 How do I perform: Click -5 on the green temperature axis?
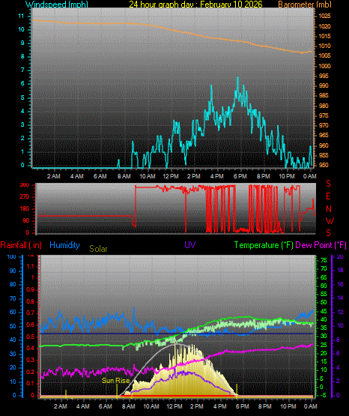[323, 395]
